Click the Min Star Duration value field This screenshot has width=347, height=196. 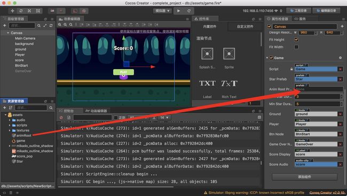[x=318, y=104]
